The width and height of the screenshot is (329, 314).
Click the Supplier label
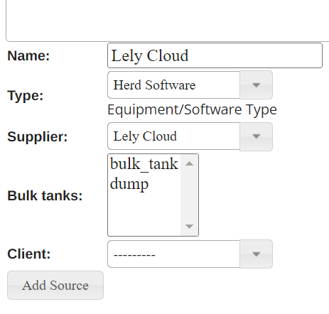coord(38,136)
